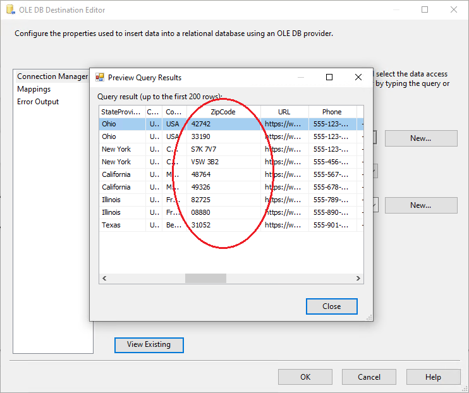
Task: Click the URL column header
Action: [284, 112]
